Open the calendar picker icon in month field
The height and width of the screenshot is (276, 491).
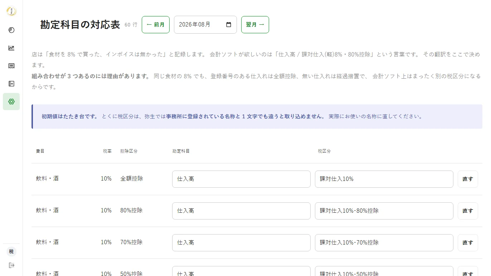[229, 25]
